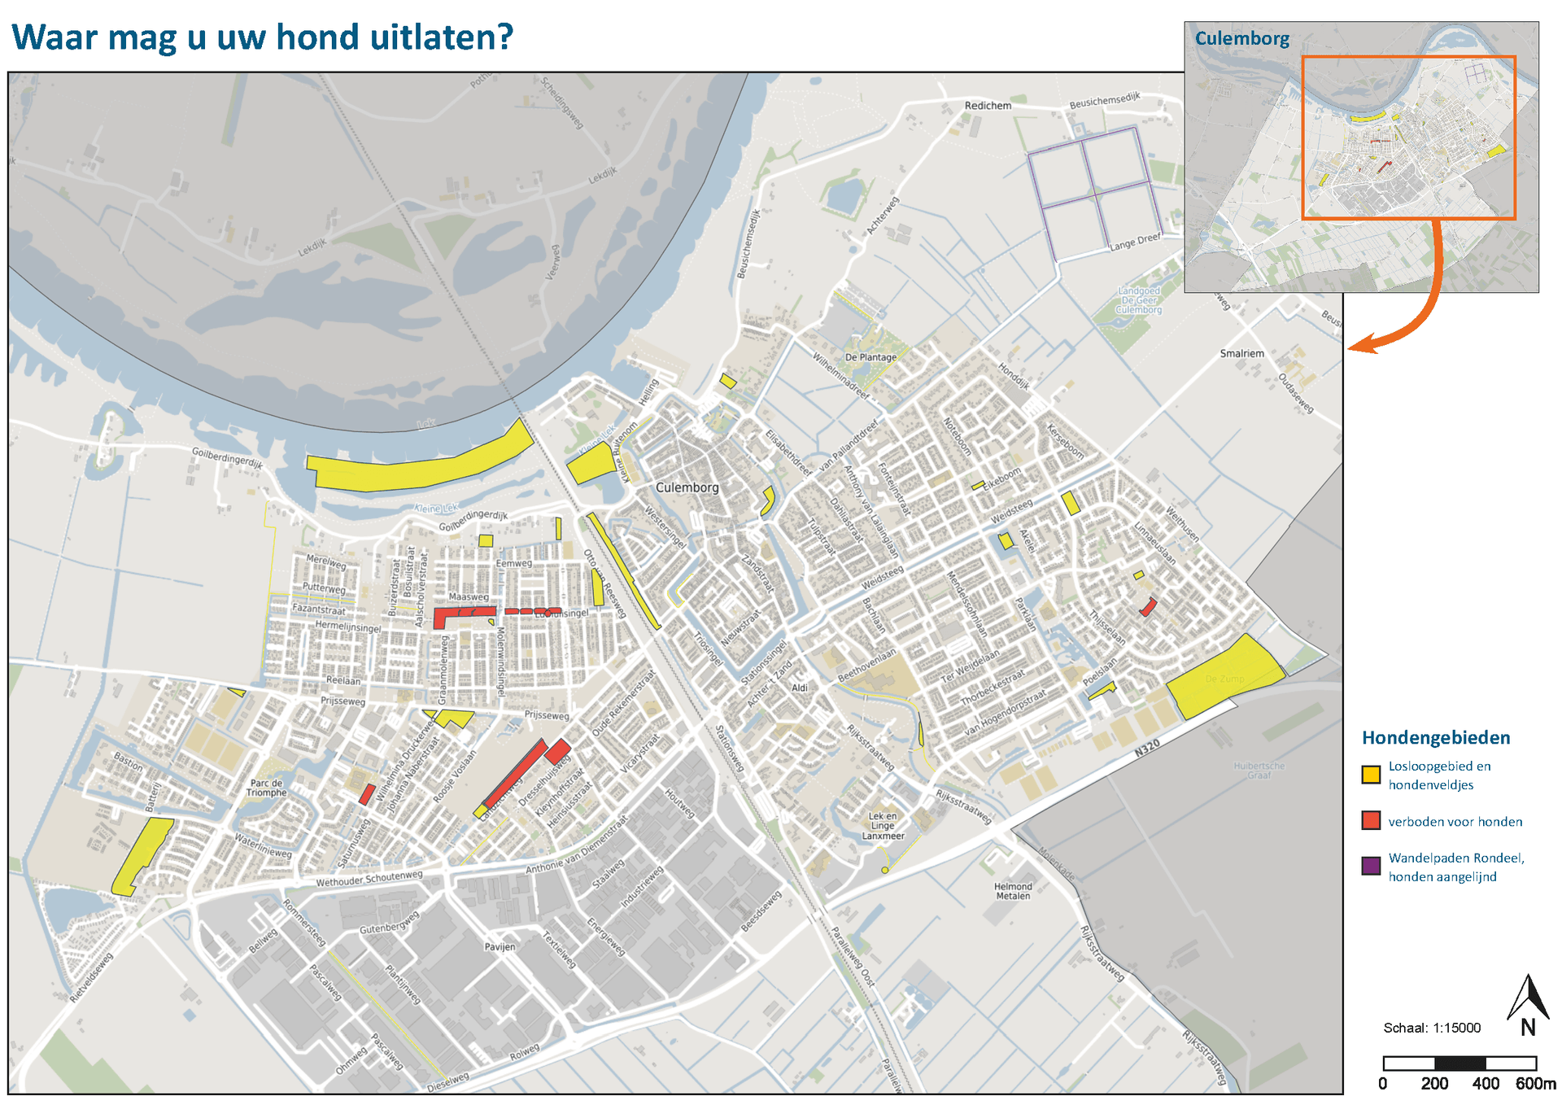The image size is (1562, 1105).
Task: Click the 'Schaal: 1:15000' text
Action: [1432, 1028]
